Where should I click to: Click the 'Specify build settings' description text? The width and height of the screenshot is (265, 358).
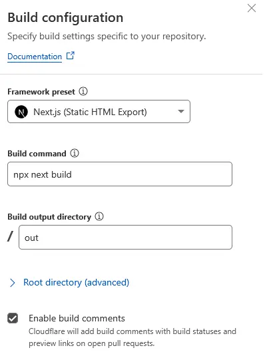[x=107, y=37]
